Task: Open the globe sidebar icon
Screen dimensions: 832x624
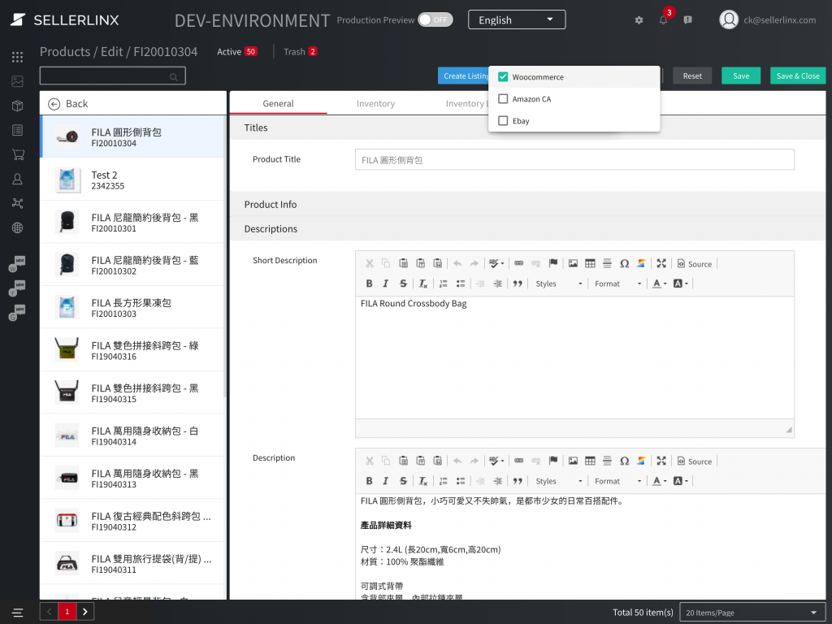Action: (18, 227)
